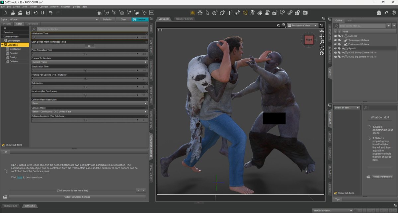Image resolution: width=398 pixels, height=213 pixels.
Task: Toggle visibility of M3DZ Big Zombie node
Action: (335, 57)
